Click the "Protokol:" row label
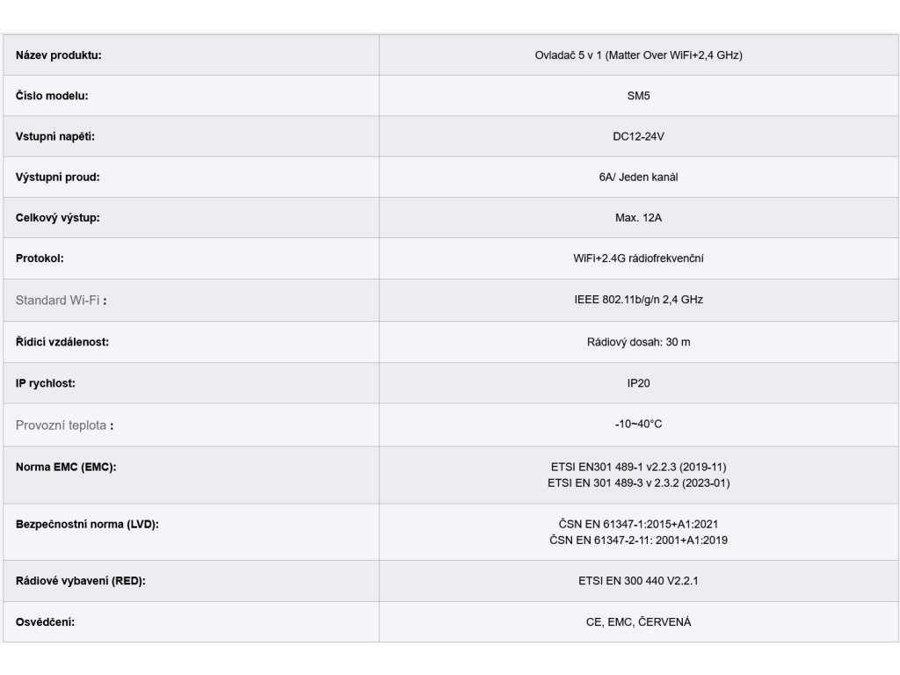Image resolution: width=900 pixels, height=675 pixels. (40, 258)
